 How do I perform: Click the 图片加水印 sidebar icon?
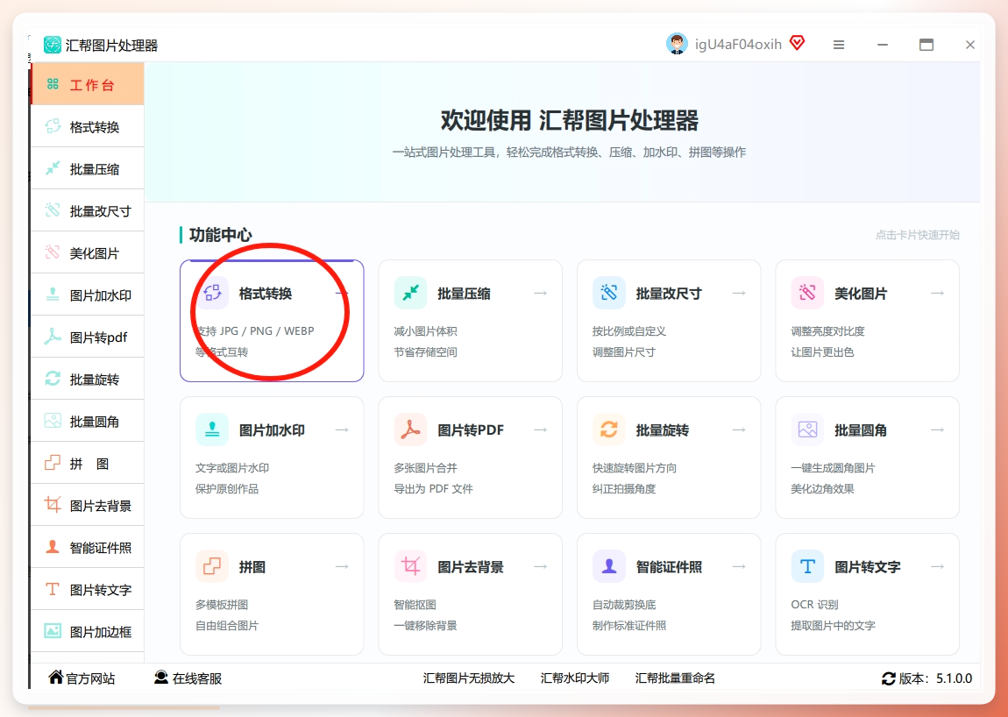point(53,295)
